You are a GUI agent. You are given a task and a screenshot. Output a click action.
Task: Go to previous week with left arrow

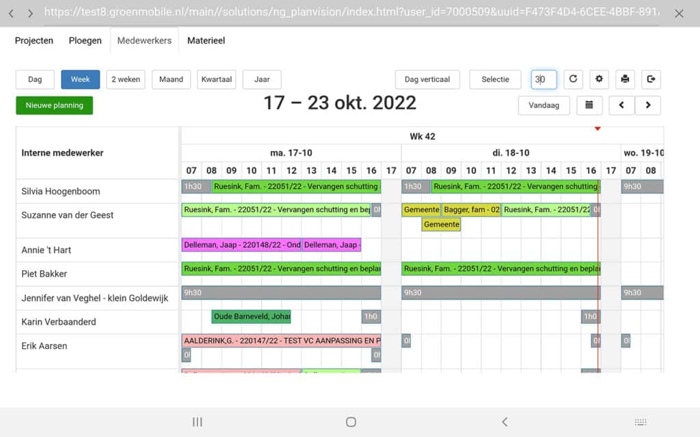point(621,105)
